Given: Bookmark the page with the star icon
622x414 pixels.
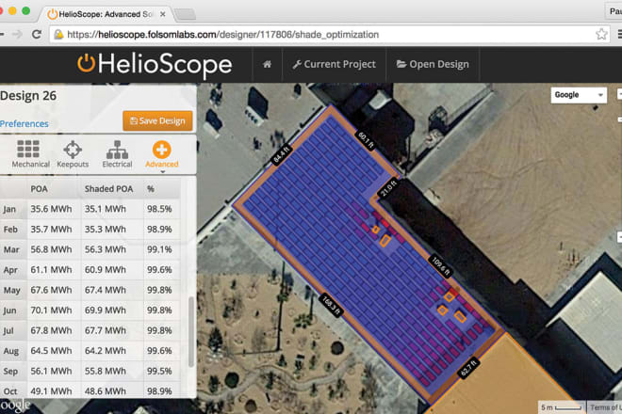Looking at the screenshot, I should point(601,34).
